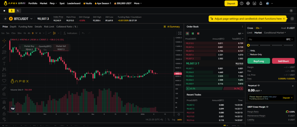Select the Limit order tab

250,33
